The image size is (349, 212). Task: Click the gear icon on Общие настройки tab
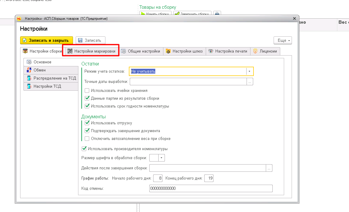pyautogui.click(x=123, y=51)
